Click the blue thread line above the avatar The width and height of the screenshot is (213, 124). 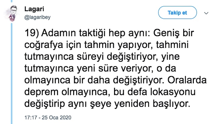click(12, 1)
